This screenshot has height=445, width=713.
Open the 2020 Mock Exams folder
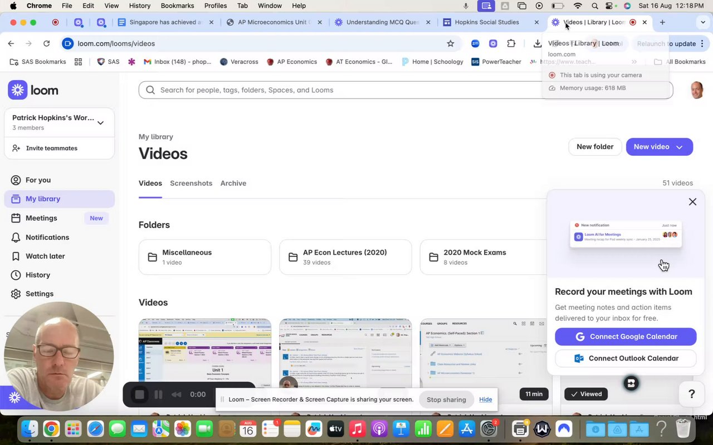(x=484, y=257)
